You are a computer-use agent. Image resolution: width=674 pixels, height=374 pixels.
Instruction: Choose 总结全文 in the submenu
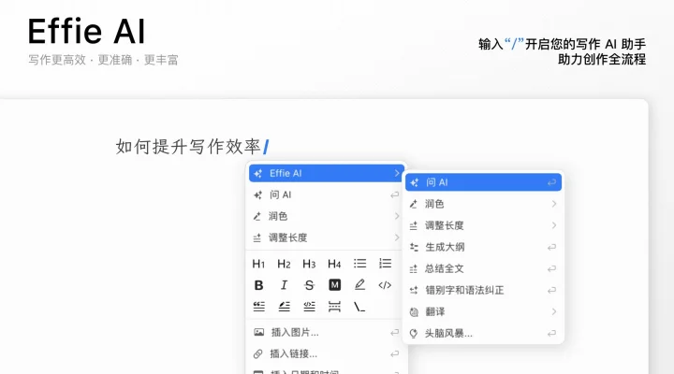point(483,268)
